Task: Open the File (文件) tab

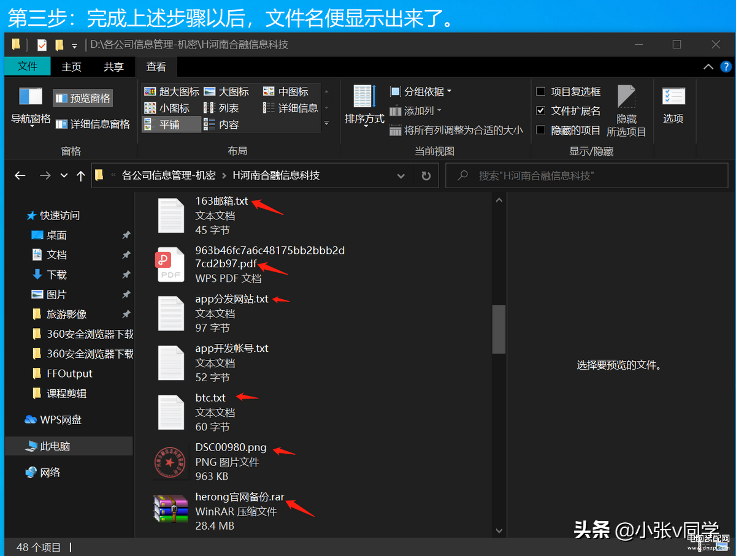Action: pos(28,66)
